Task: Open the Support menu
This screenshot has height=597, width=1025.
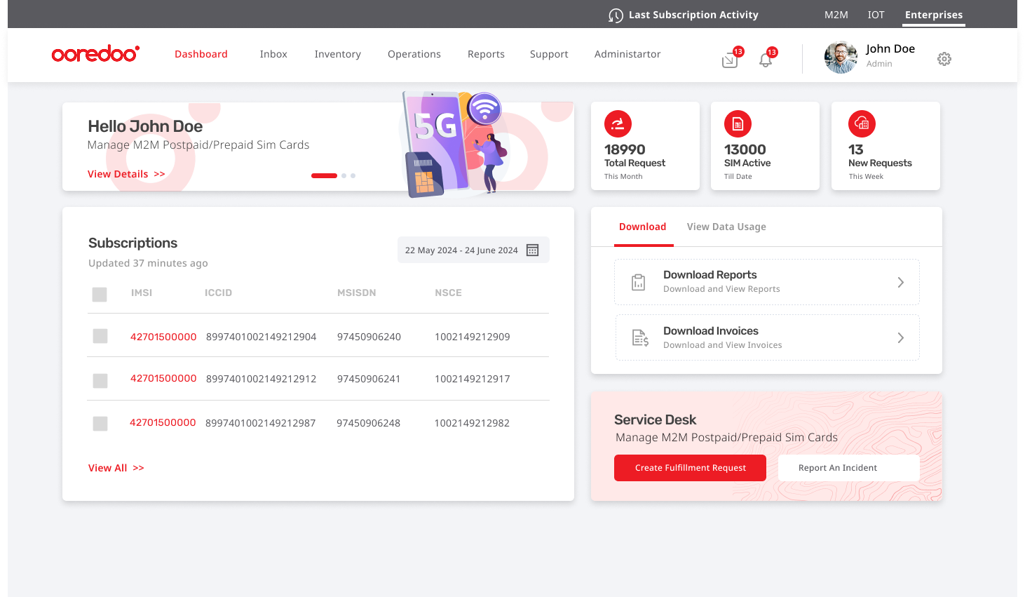Action: click(549, 54)
